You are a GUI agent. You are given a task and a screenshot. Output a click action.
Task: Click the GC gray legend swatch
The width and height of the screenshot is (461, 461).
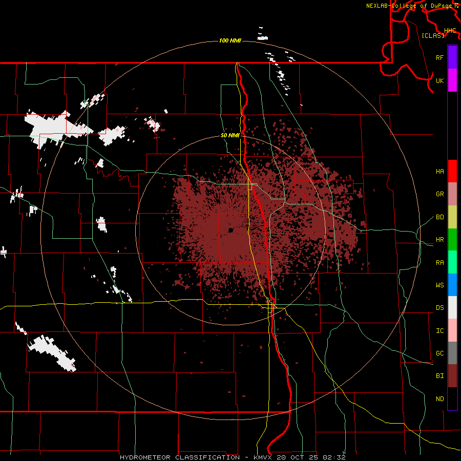click(x=452, y=353)
